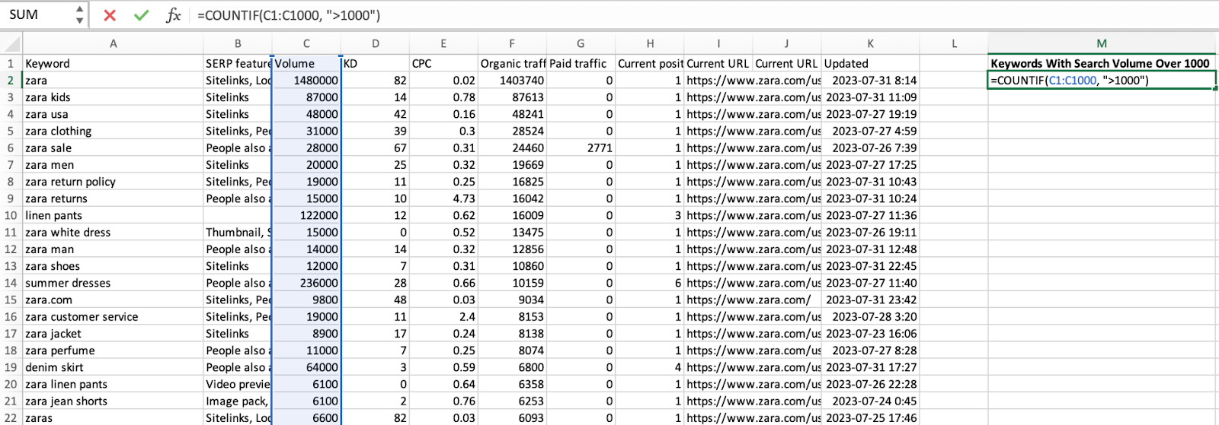Screen dimensions: 1219x425
Task: Click the Keyword header cell
Action: point(113,63)
